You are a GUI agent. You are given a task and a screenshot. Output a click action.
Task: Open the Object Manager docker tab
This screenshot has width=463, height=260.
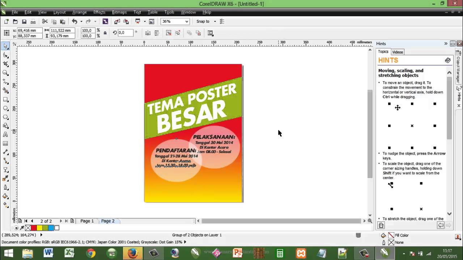[459, 66]
